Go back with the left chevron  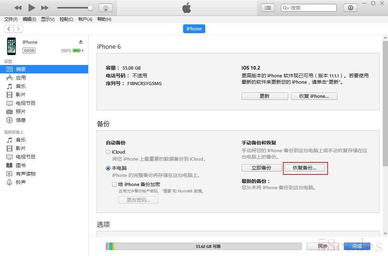click(x=9, y=29)
